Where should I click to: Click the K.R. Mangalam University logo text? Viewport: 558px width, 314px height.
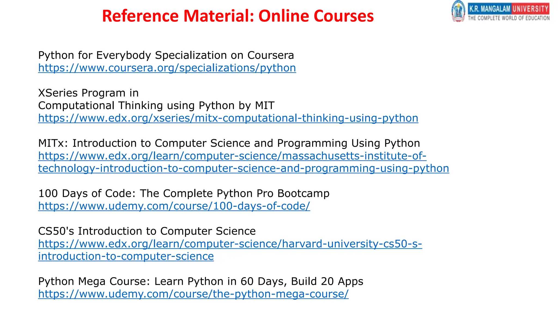tap(508, 9)
